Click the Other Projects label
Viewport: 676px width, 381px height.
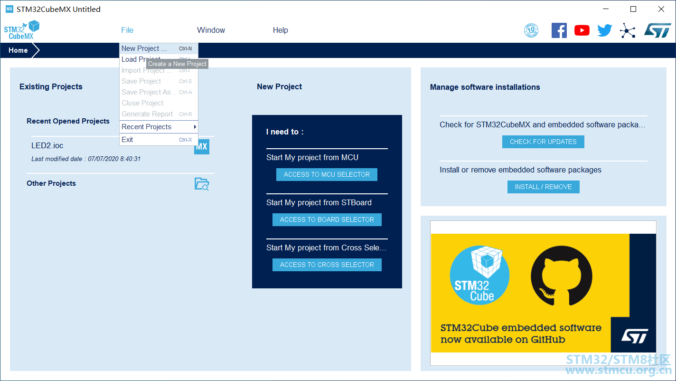(51, 183)
